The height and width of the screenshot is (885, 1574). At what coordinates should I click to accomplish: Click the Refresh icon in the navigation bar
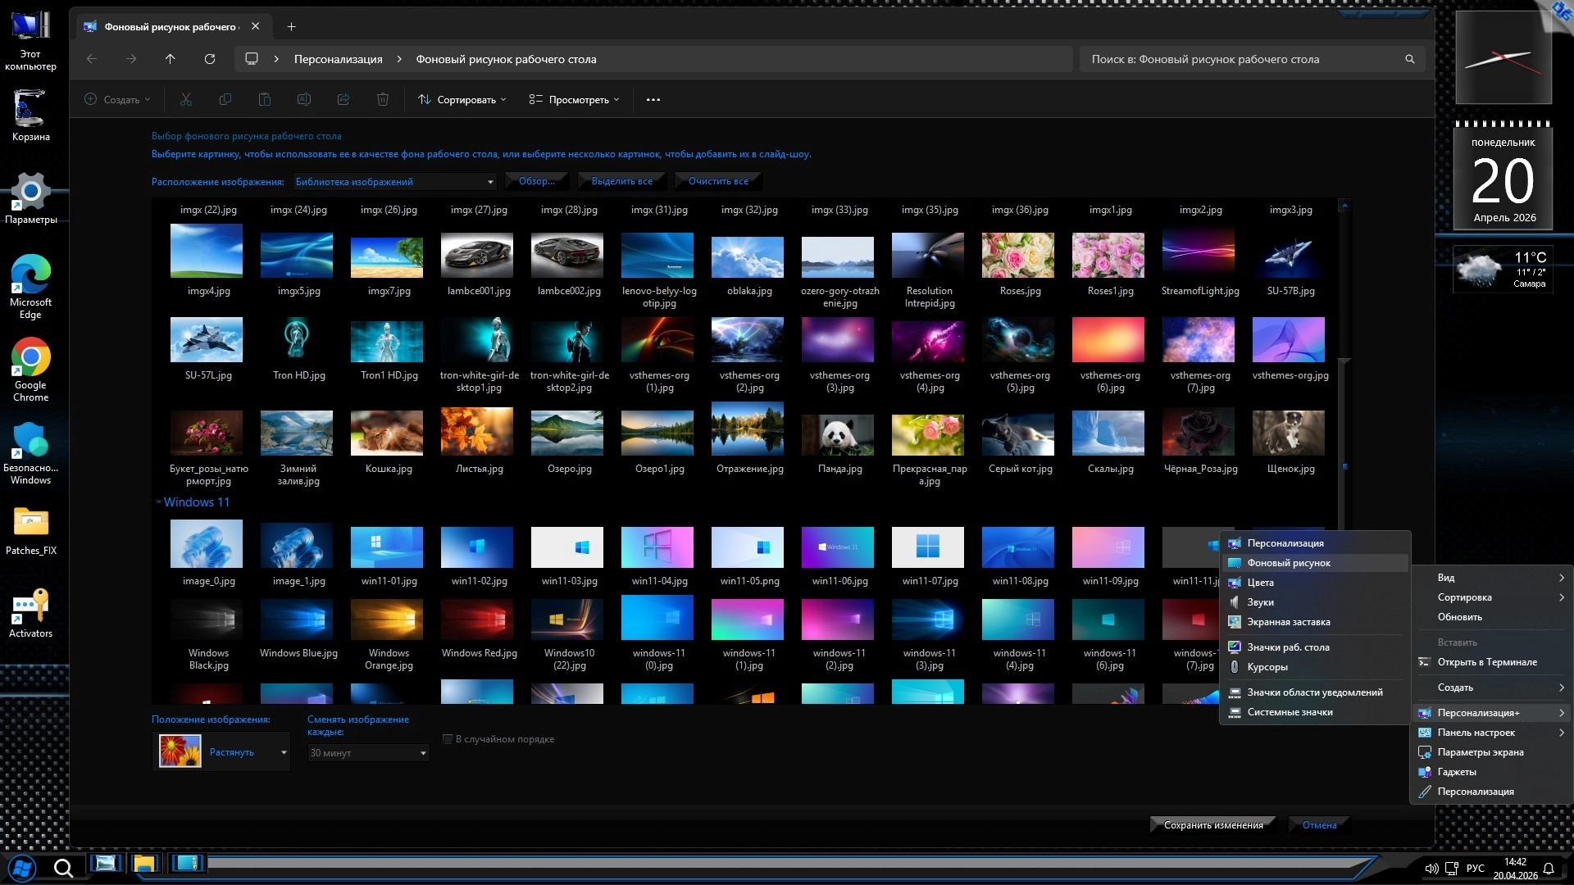[210, 59]
